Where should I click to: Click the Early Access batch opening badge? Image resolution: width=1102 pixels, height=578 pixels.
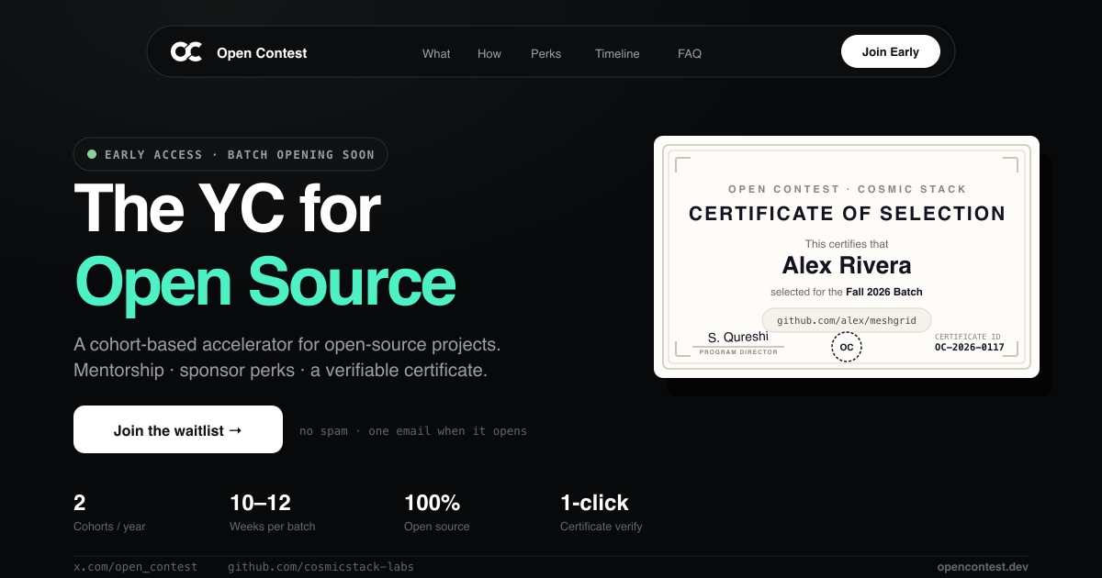tap(231, 154)
